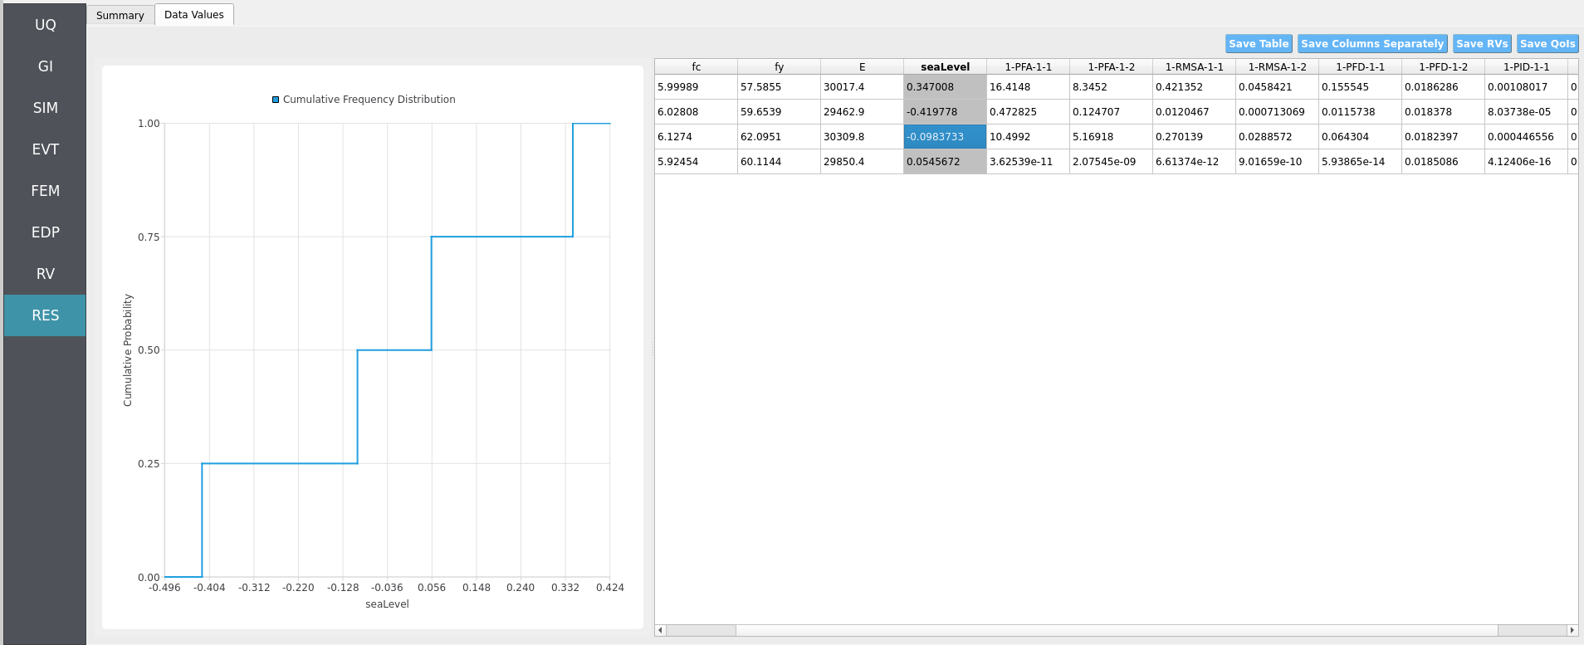Select cell with value 0.064304
This screenshot has height=645, width=1584.
pyautogui.click(x=1360, y=137)
